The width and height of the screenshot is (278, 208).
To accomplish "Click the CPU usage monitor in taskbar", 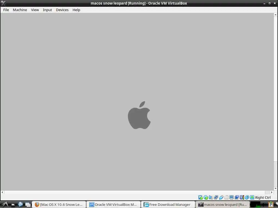I will [x=255, y=205].
